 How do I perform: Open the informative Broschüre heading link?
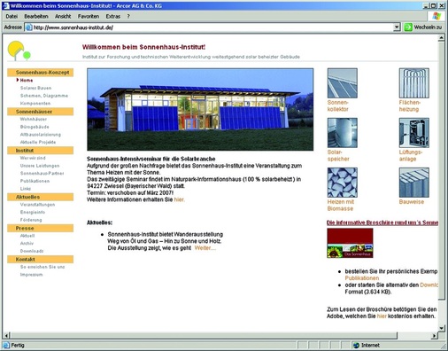382,222
